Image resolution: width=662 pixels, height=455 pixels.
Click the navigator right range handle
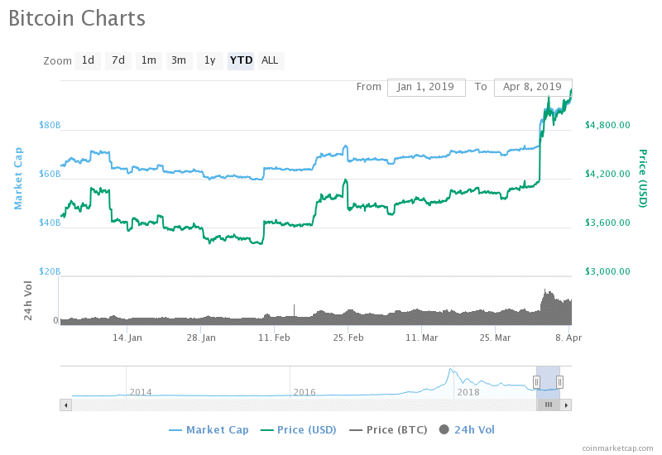559,382
